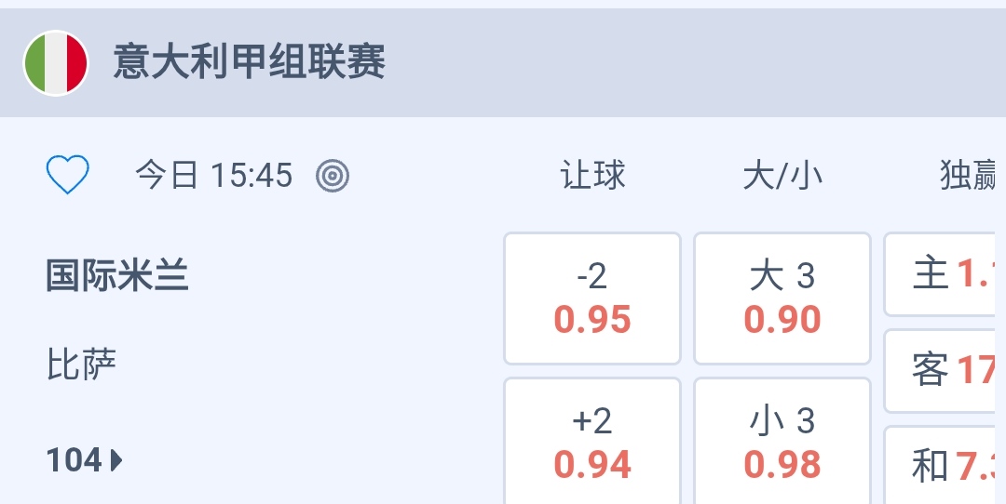Click the match time 今日 15:45
The width and height of the screenshot is (1006, 504).
click(214, 175)
